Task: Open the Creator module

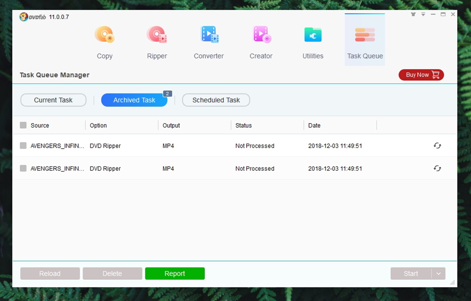Action: click(x=261, y=43)
